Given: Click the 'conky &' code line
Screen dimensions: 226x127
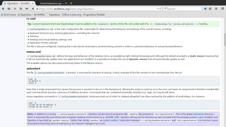Looking at the screenshot, I should 32,83.
